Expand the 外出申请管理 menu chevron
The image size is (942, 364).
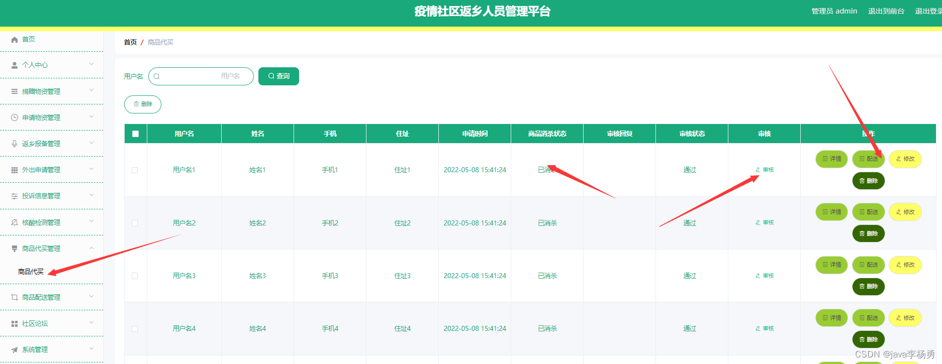click(91, 169)
